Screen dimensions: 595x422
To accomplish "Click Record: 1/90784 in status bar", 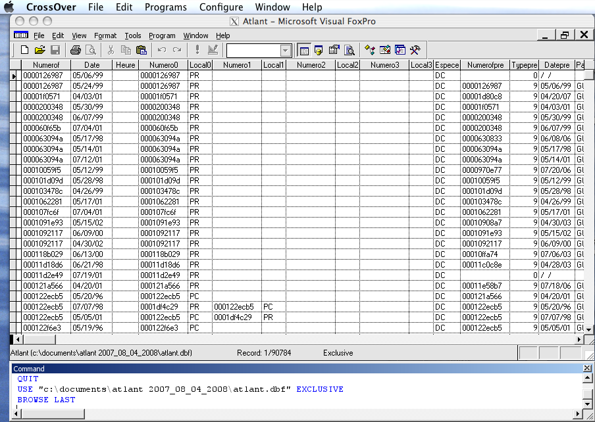I will (264, 353).
